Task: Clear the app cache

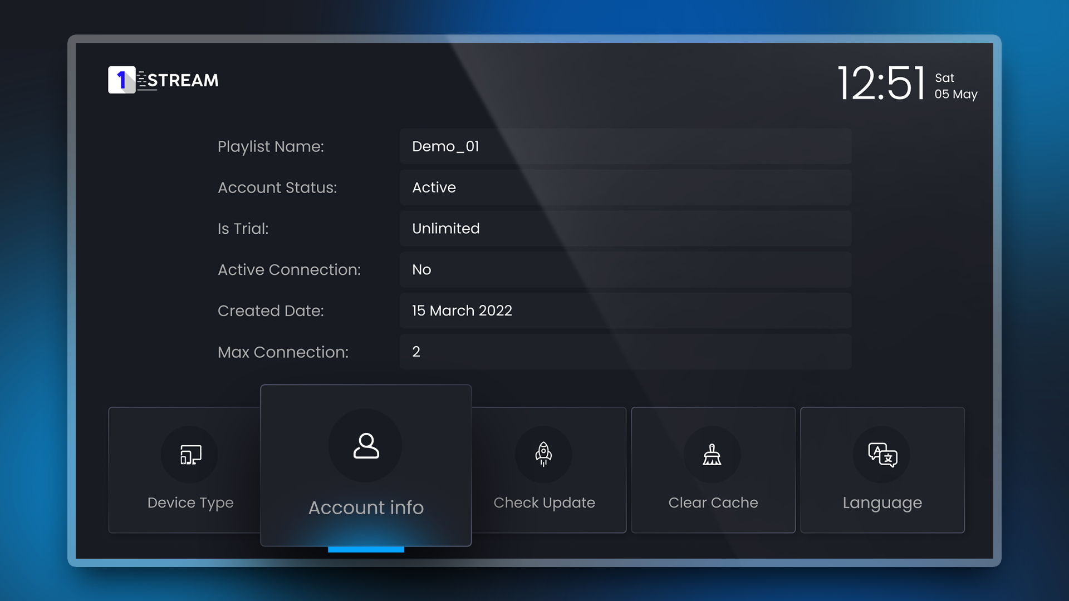Action: click(713, 470)
